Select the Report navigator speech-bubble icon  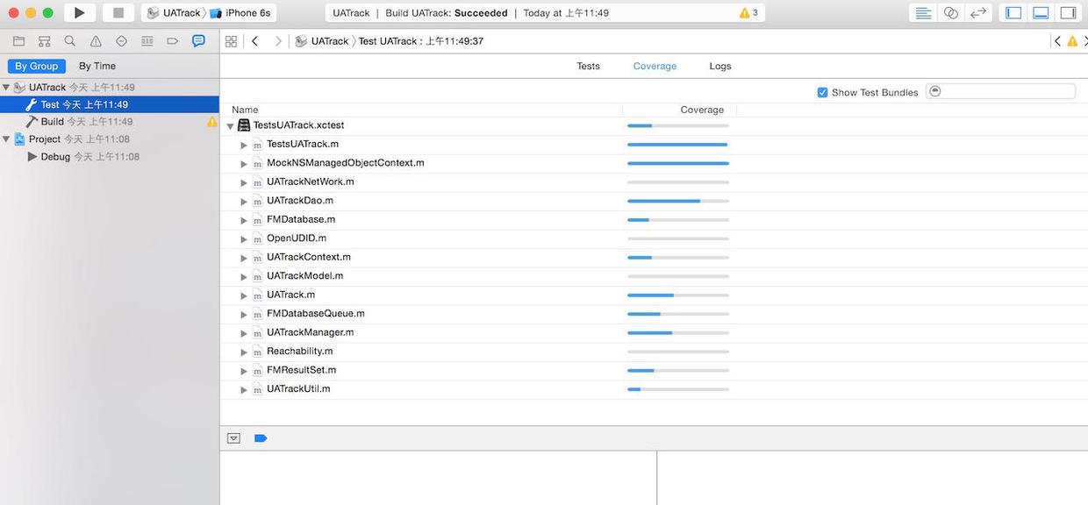198,41
